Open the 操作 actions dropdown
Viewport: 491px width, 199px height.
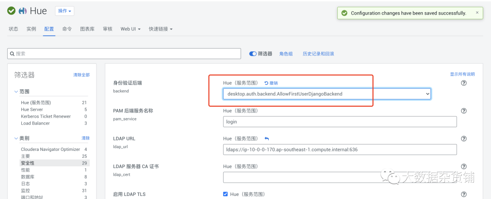[x=65, y=11]
